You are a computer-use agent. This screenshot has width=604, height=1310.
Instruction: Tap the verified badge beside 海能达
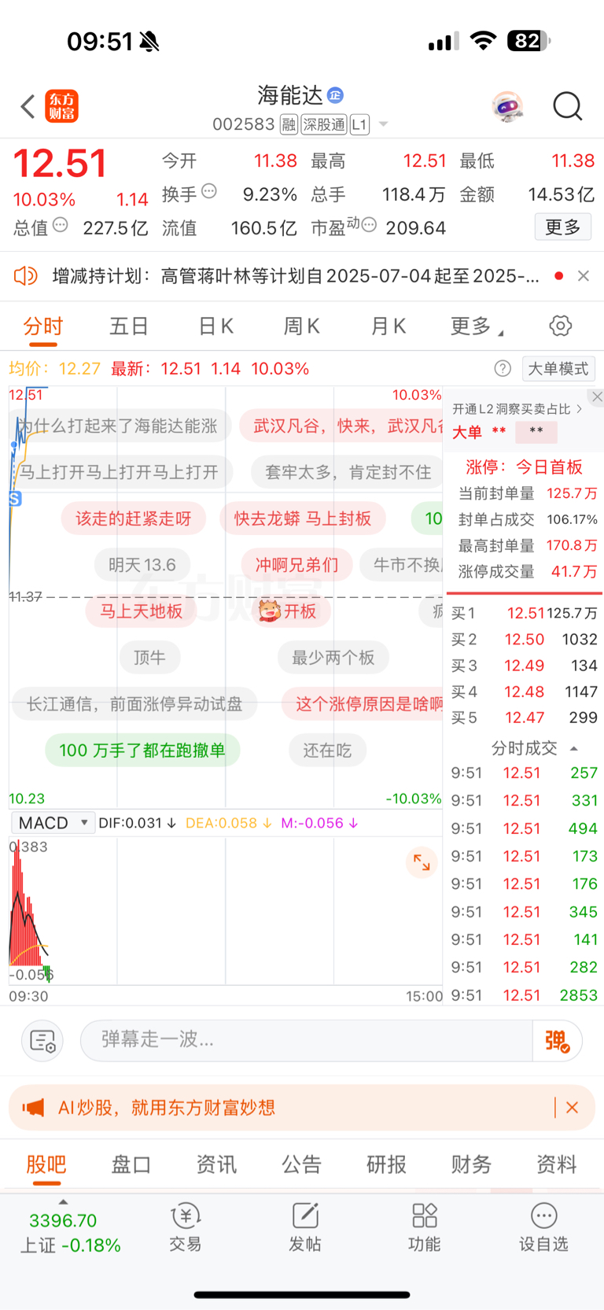(335, 95)
